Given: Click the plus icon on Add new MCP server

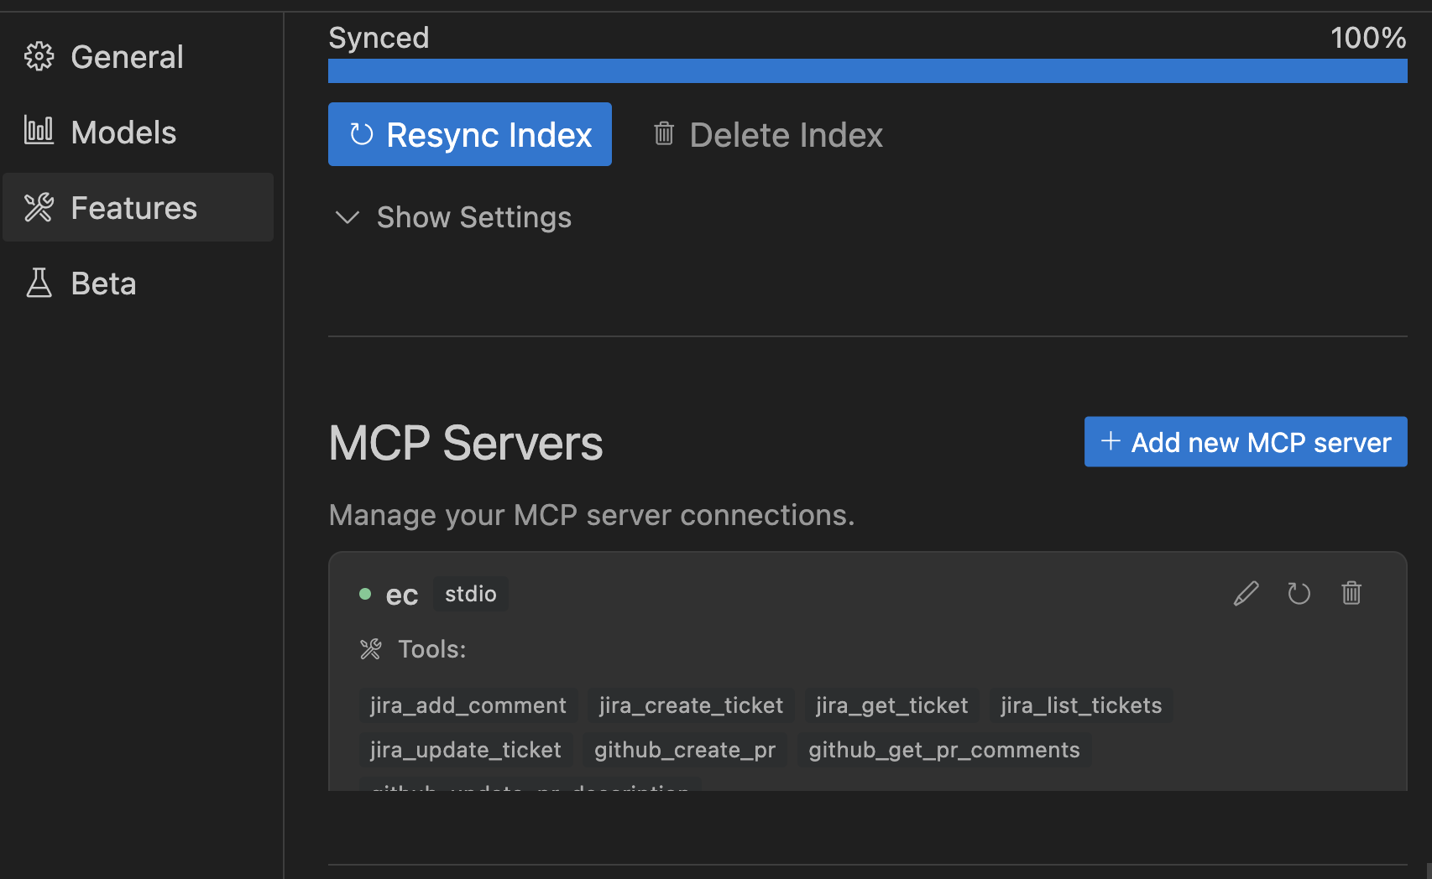Looking at the screenshot, I should tap(1111, 441).
